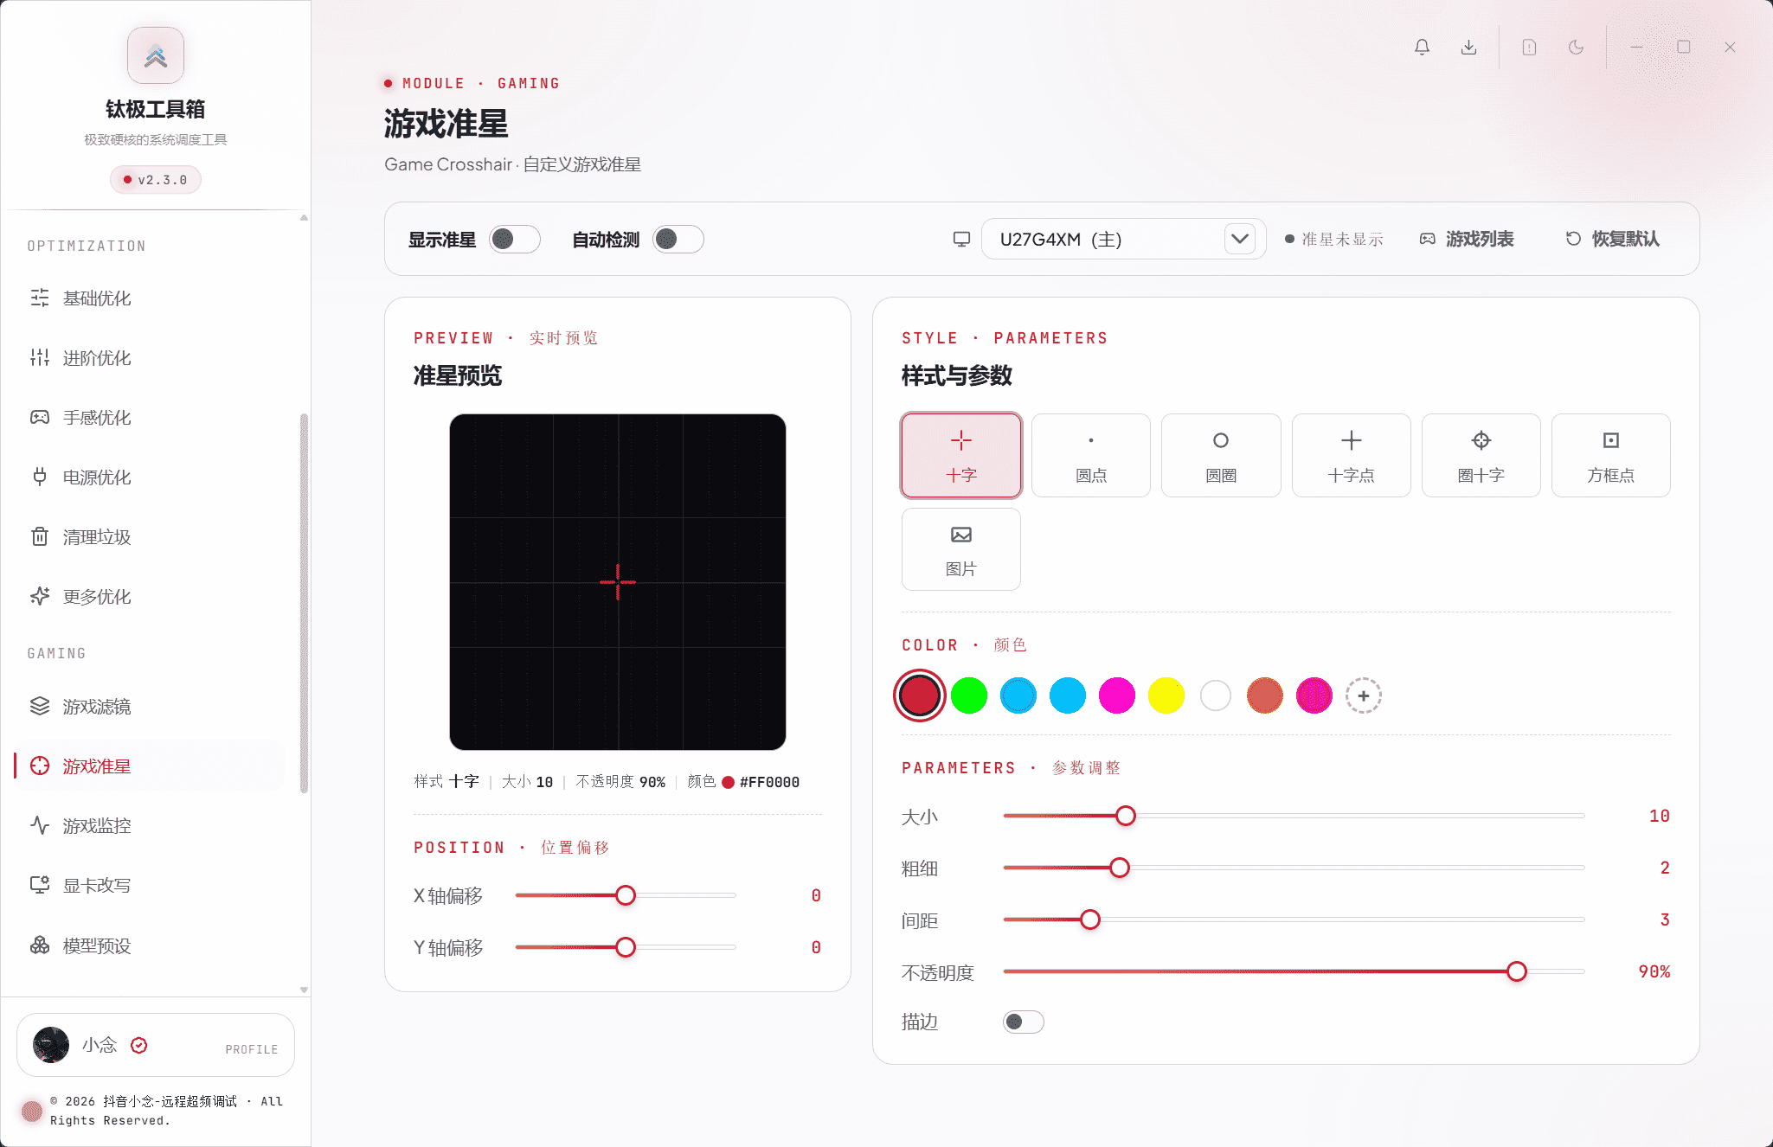Toggle the 显示准星 switch
Viewport: 1773px width, 1147px height.
coord(514,239)
